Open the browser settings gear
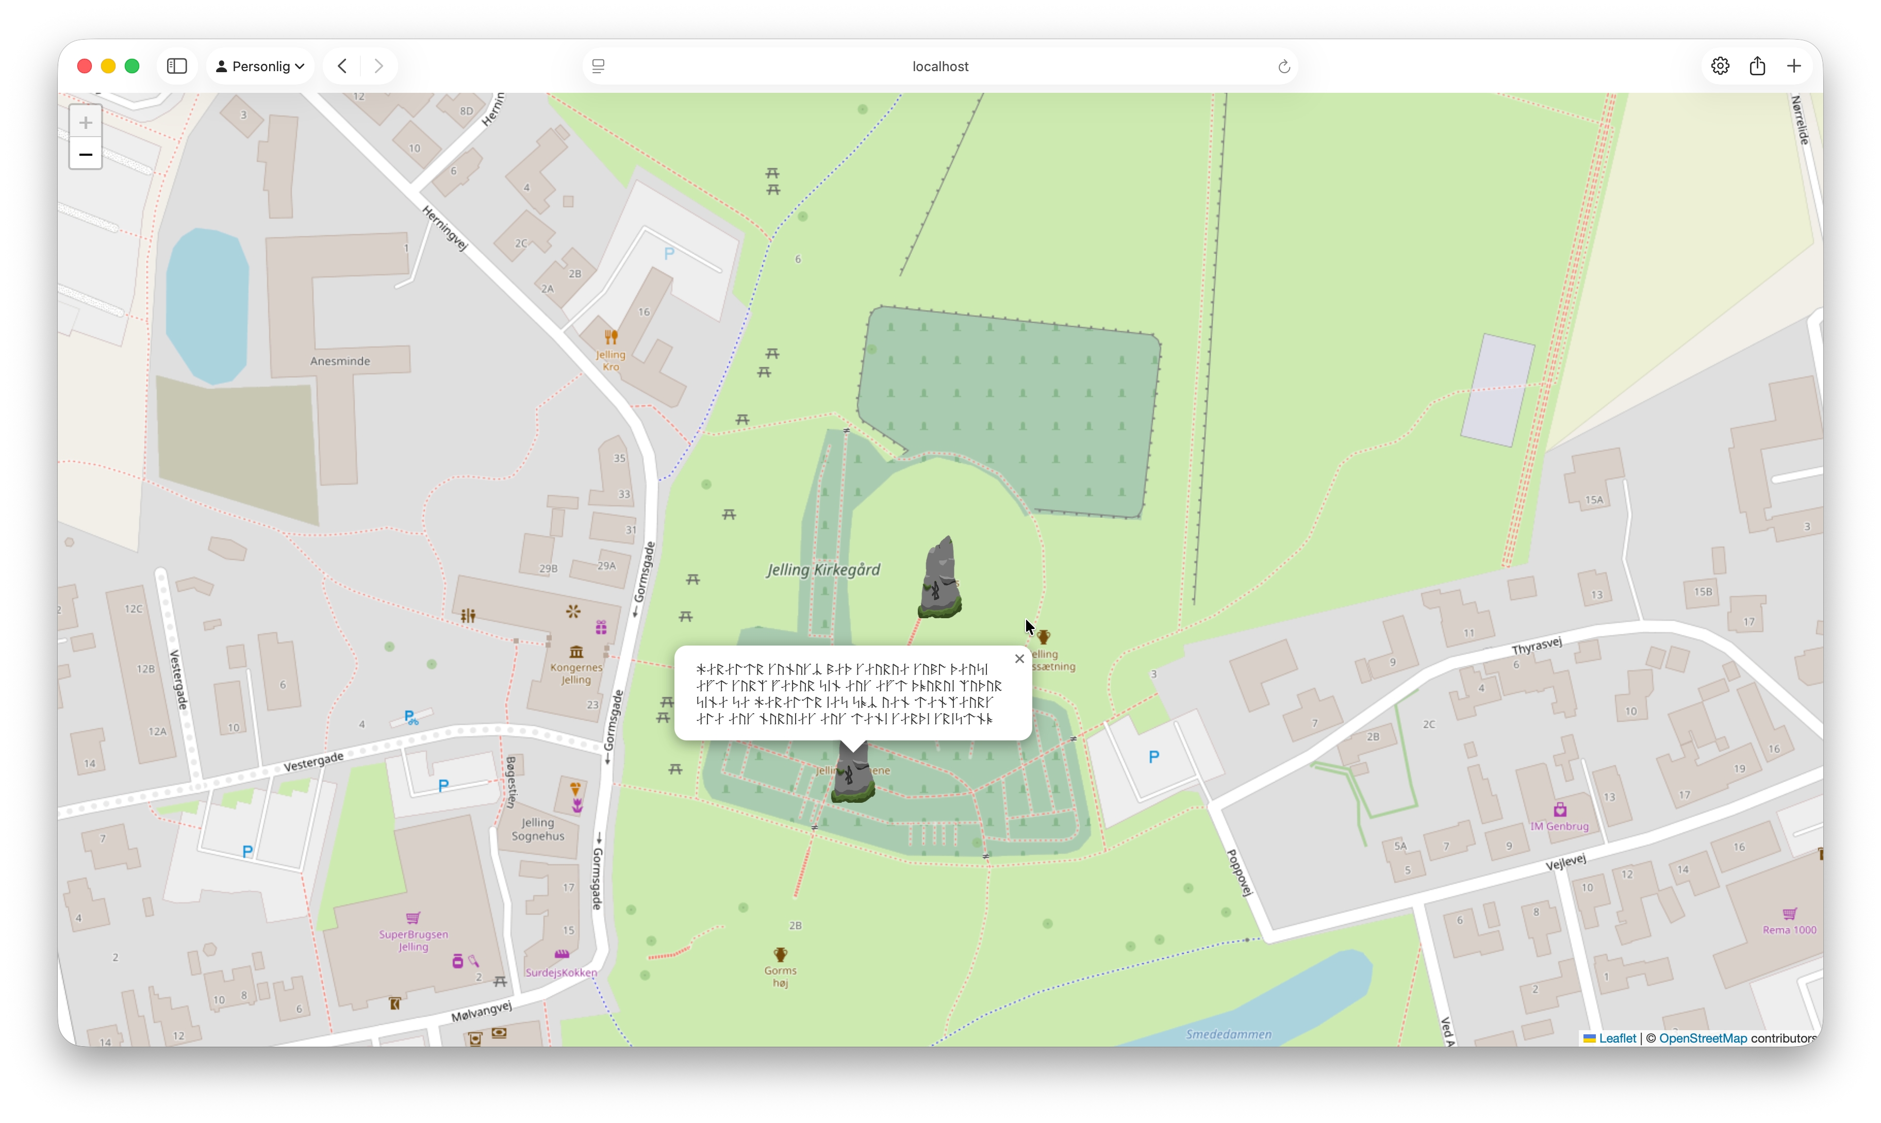Screen dimensions: 1881x1123 pos(1720,67)
